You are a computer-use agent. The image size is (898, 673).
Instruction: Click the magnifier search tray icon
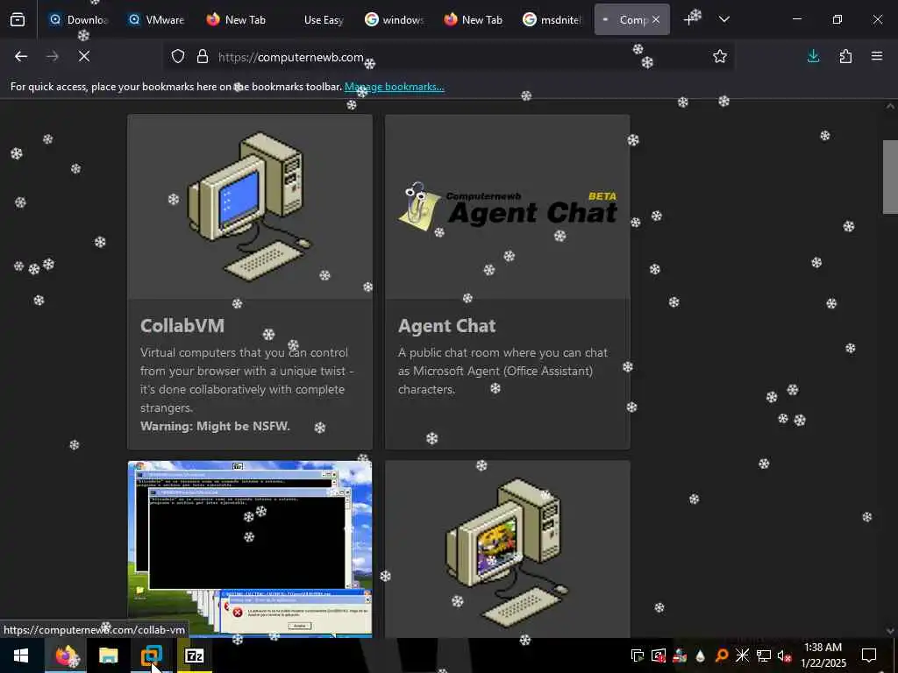722,655
